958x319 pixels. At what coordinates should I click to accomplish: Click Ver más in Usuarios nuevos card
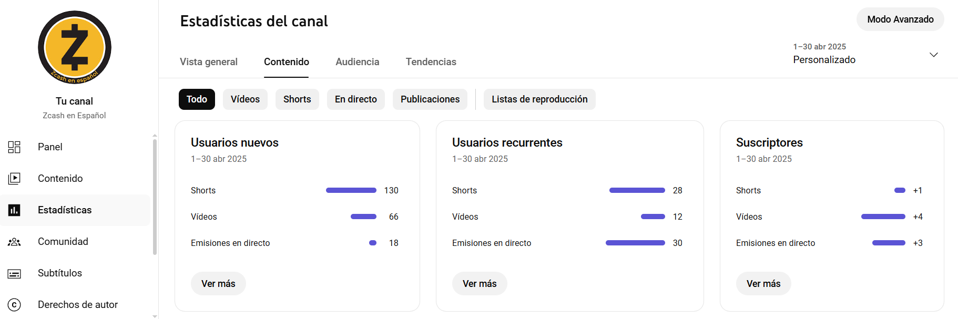218,284
